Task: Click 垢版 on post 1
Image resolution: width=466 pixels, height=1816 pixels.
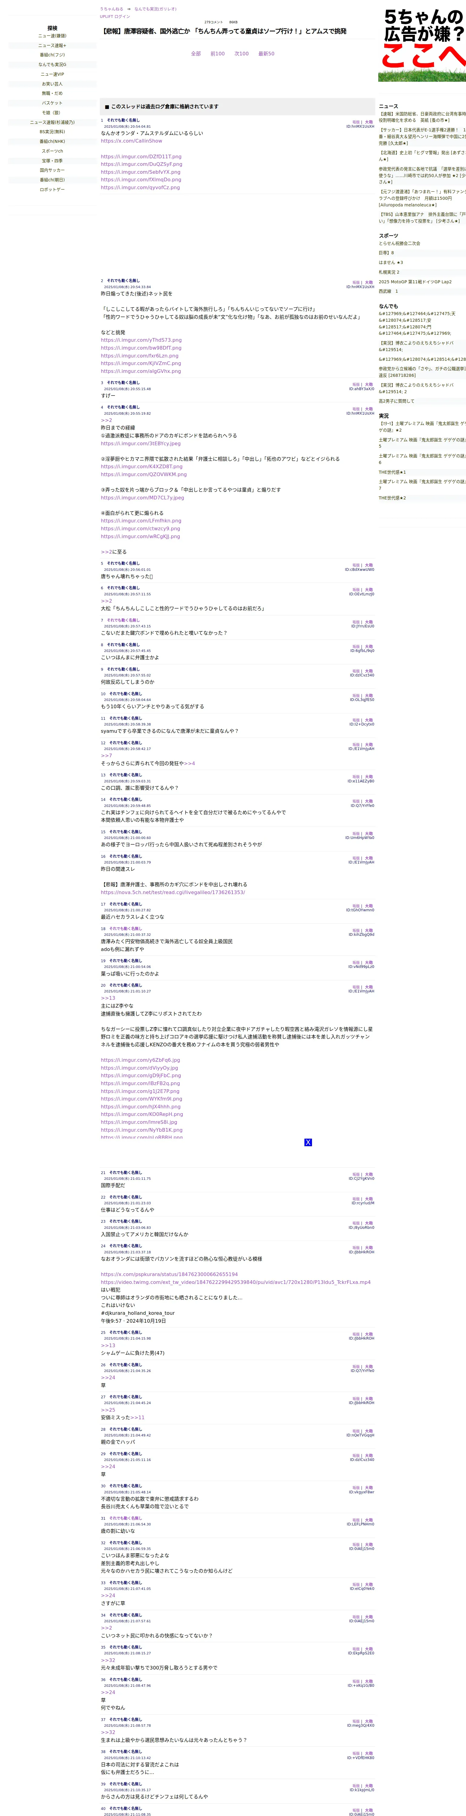Action: (x=356, y=123)
